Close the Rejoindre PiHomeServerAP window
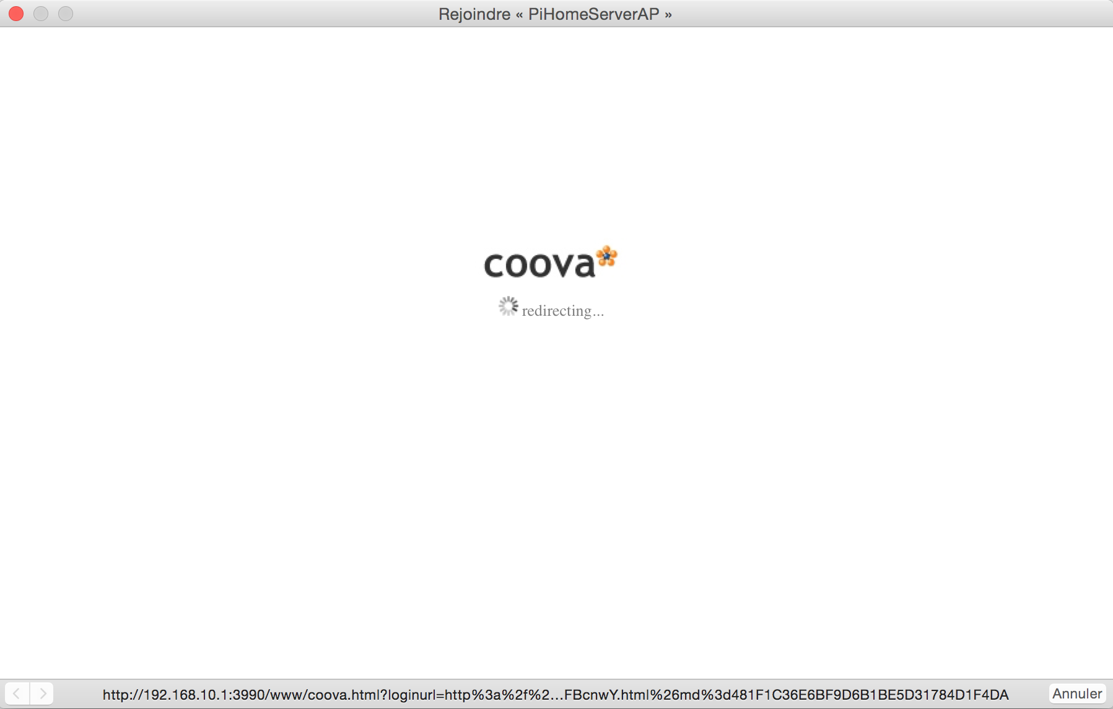 pyautogui.click(x=16, y=14)
